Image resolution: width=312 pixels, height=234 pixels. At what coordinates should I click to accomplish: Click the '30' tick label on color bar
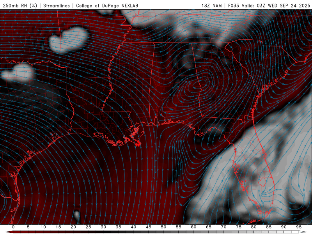(103, 227)
